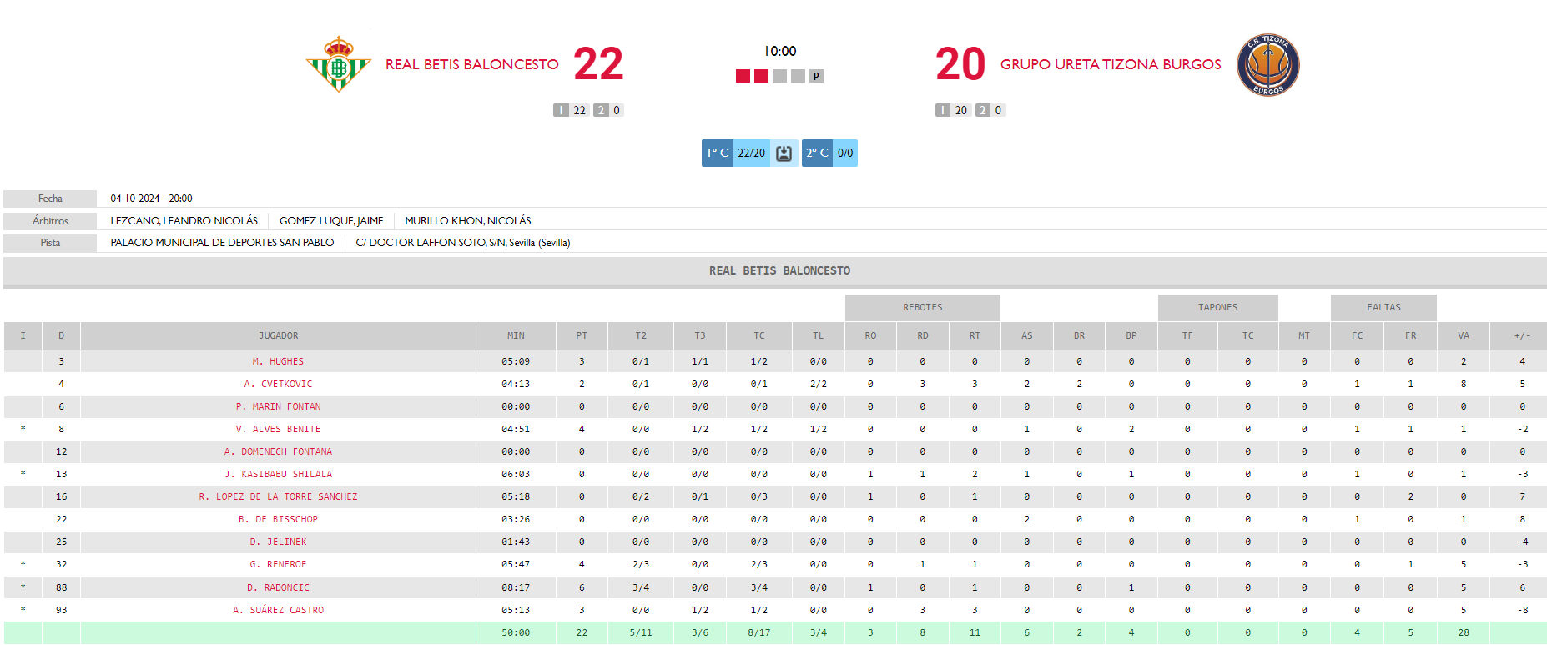Click the REAL BETIS BALONCESTO table title bar
The image size is (1547, 645).
click(775, 271)
